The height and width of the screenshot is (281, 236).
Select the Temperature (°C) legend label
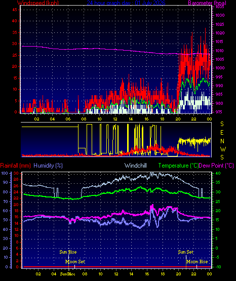tap(178, 166)
